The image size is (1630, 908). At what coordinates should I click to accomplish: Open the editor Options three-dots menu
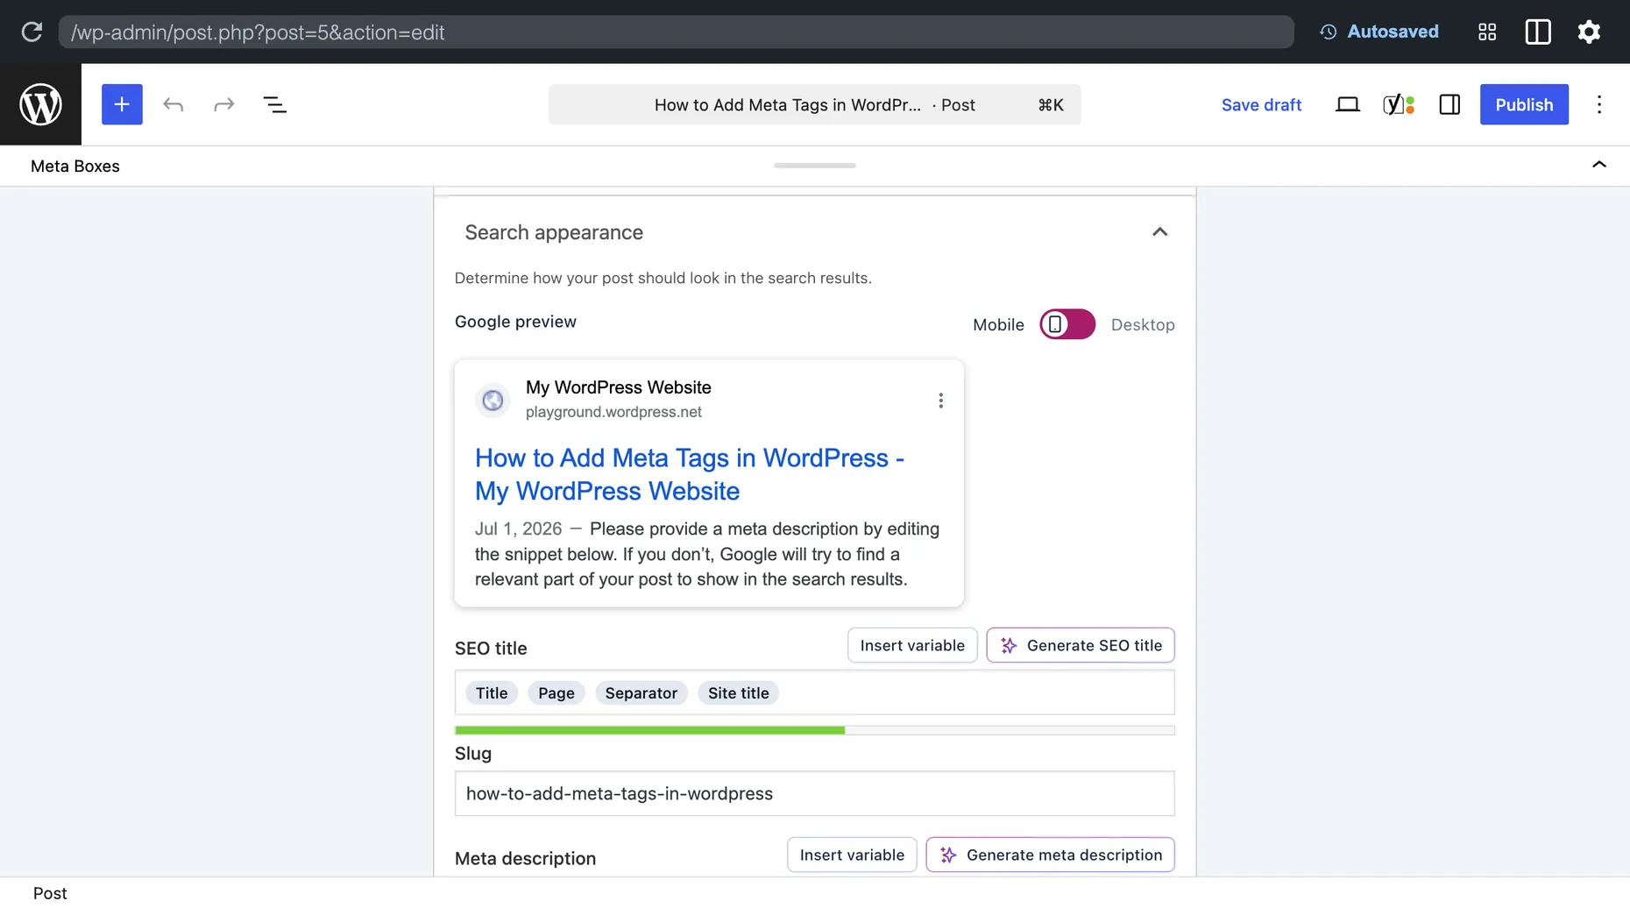[x=1599, y=104]
